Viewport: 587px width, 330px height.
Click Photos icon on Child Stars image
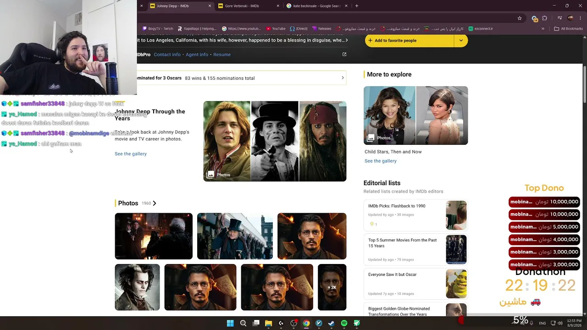click(371, 138)
